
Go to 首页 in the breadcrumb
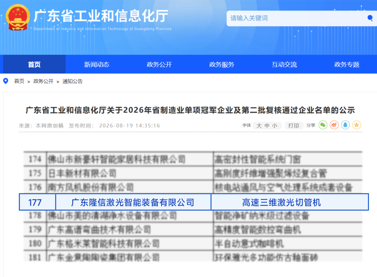[x=19, y=81]
